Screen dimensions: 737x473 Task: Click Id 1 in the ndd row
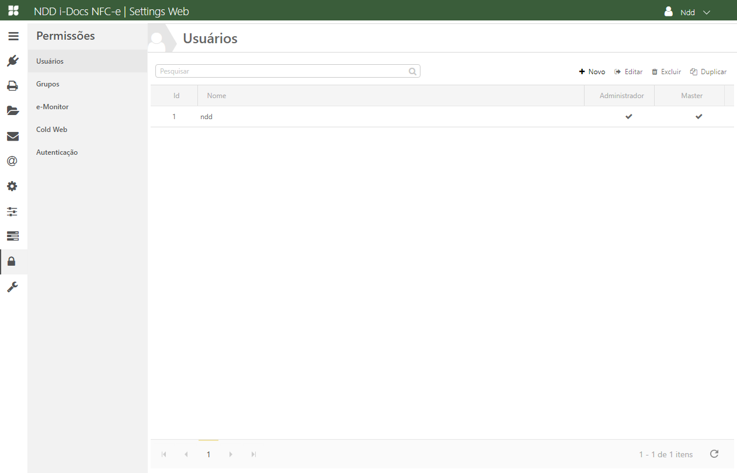[x=174, y=117]
